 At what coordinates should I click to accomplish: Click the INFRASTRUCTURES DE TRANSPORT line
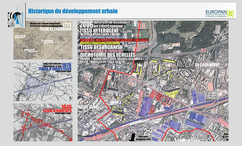click(x=101, y=51)
